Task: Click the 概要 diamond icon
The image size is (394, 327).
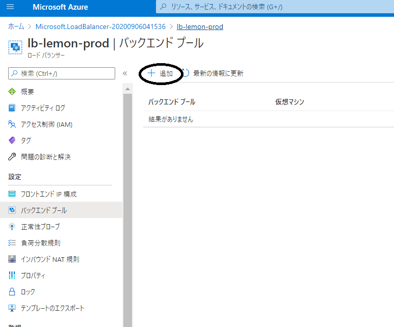Action: [x=12, y=92]
